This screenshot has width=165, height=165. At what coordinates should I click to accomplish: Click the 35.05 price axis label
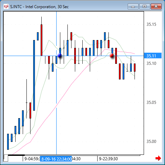click(151, 103)
